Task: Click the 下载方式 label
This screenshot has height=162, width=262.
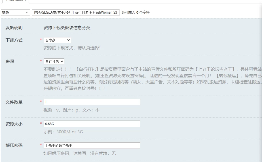Action: (x=14, y=40)
